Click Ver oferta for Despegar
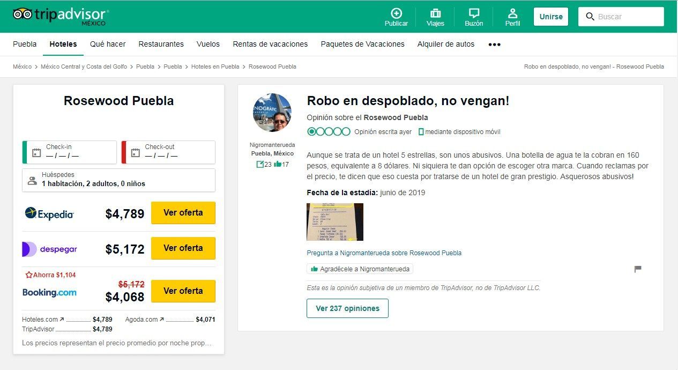Screen dimensions: 678x370 click(183, 248)
